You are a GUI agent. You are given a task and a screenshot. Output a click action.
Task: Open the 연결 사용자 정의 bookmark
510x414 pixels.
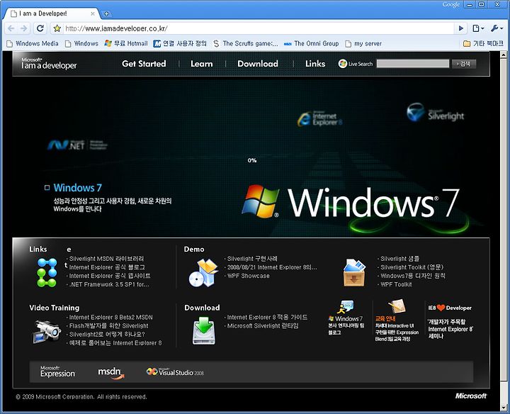pos(180,44)
